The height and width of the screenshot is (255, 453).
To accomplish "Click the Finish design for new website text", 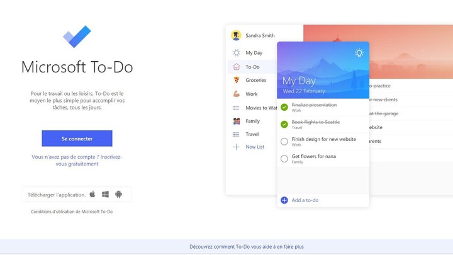I will click(x=323, y=139).
